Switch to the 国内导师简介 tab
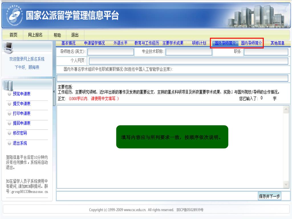292x219 pixels. [x=252, y=43]
